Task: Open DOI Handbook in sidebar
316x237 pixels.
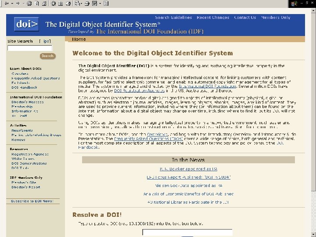Action: 24,87
